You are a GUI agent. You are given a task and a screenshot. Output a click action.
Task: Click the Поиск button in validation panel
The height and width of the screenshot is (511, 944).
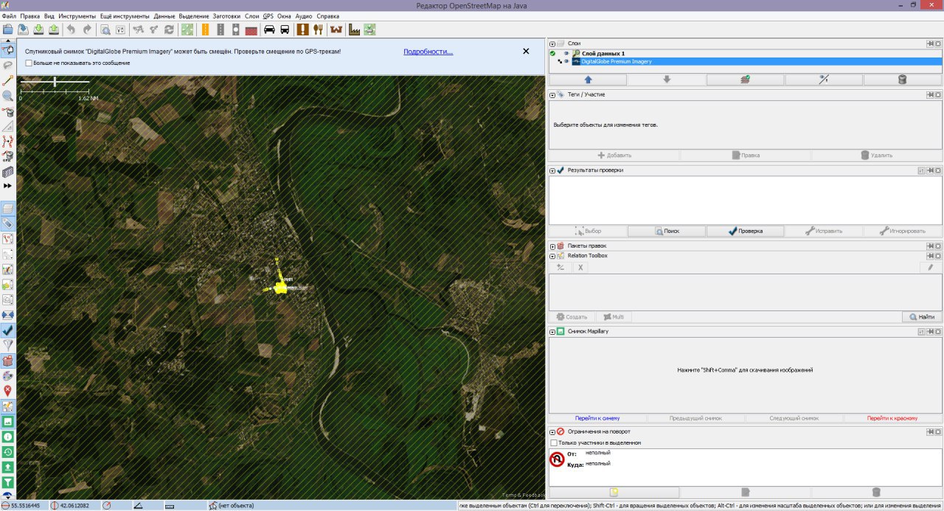pyautogui.click(x=667, y=231)
